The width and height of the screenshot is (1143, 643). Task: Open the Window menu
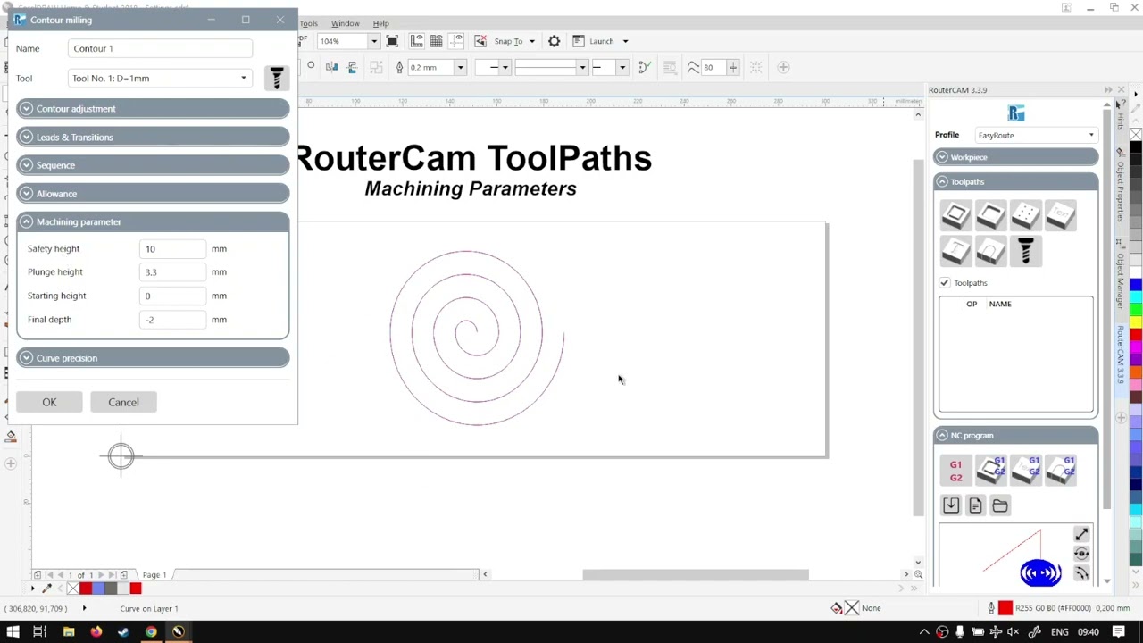click(x=345, y=23)
